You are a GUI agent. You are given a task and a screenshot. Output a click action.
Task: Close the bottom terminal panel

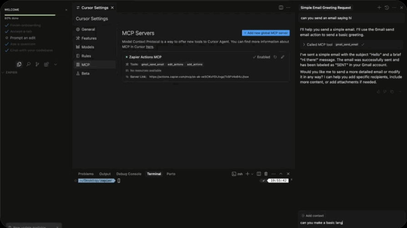(288, 174)
